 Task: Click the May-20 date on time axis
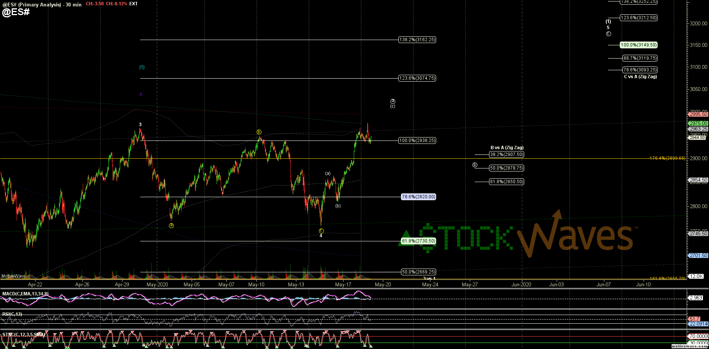tap(383, 285)
